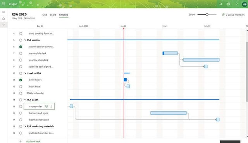The width and height of the screenshot is (248, 143).
Task: Adjust the Zoom slider handle
Action: (x=207, y=15)
